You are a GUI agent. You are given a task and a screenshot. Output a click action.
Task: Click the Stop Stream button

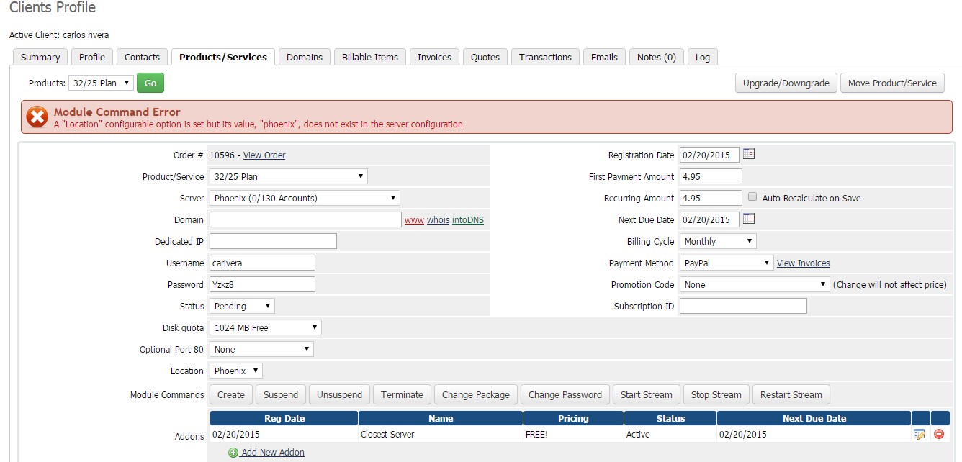point(716,394)
